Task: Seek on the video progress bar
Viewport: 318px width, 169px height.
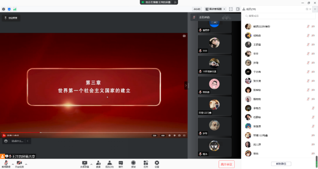Action: tap(94, 133)
